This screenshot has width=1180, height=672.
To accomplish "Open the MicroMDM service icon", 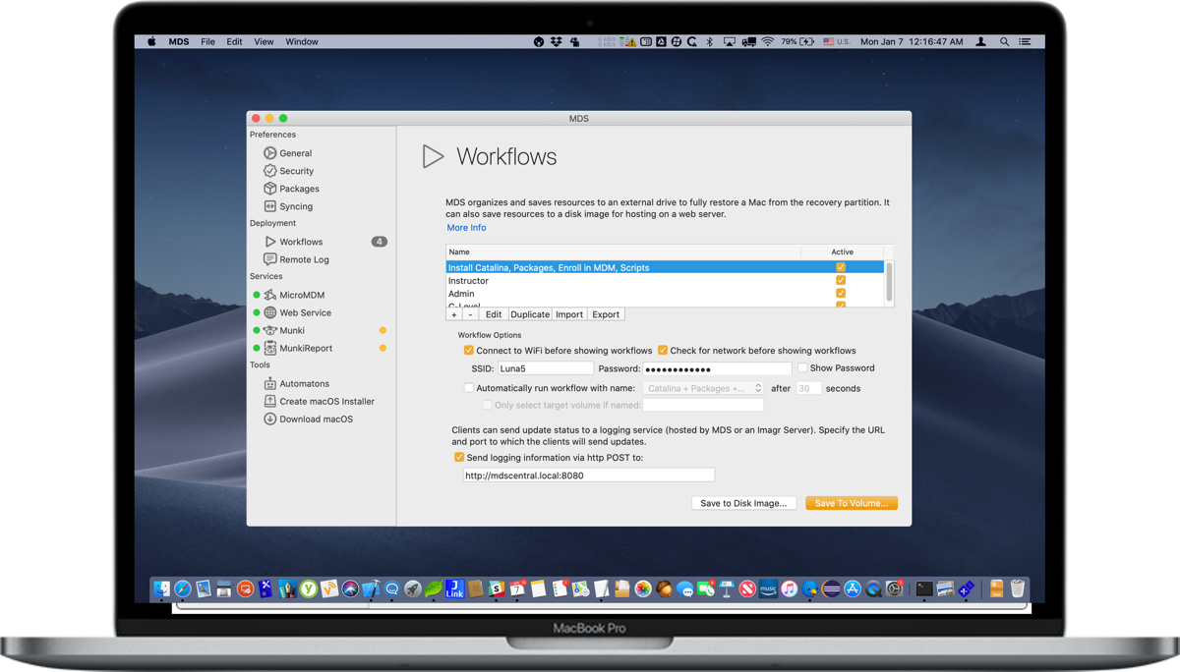I will [x=269, y=295].
